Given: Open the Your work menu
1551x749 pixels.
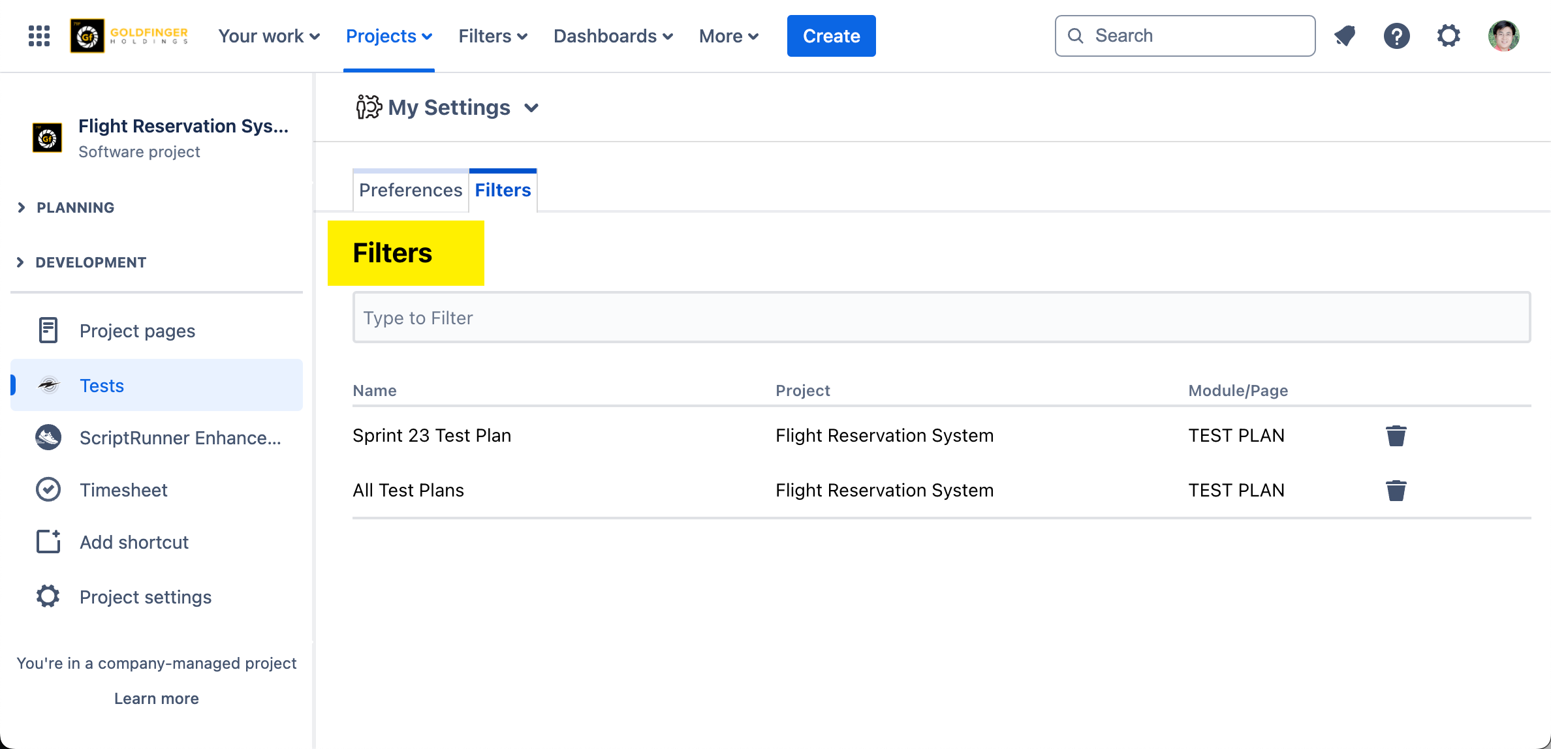Looking at the screenshot, I should click(268, 36).
